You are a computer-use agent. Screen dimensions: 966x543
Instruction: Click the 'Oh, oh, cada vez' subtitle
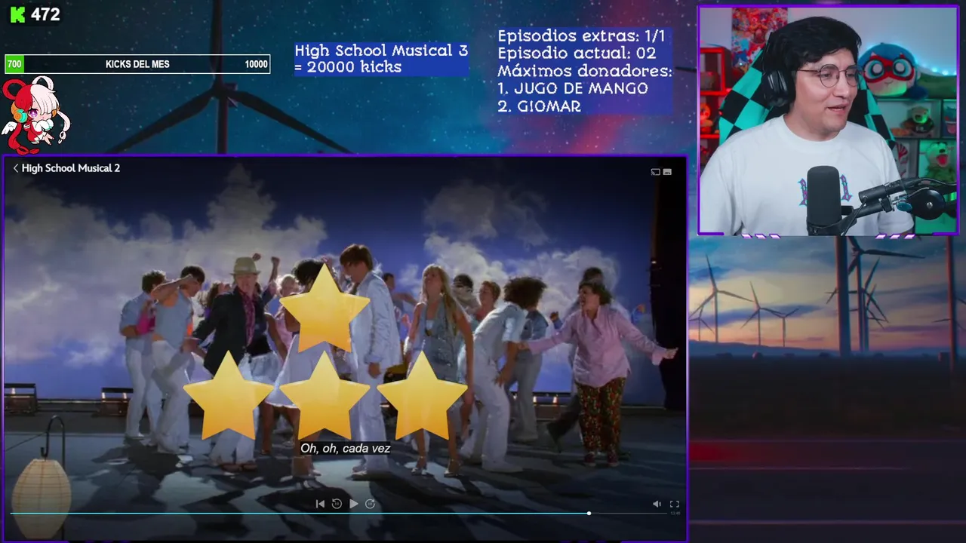(345, 448)
